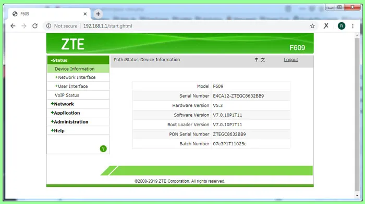Expand User Interface submenu
The width and height of the screenshot is (365, 204).
pyautogui.click(x=78, y=86)
